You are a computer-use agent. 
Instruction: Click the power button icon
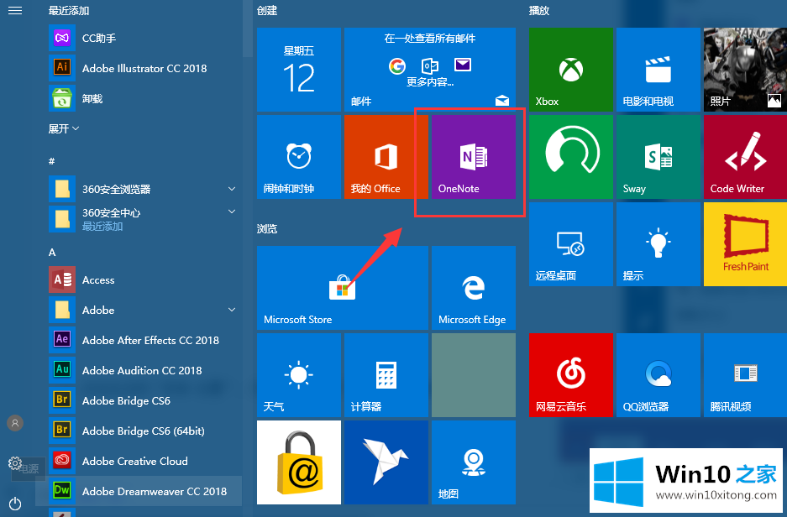pyautogui.click(x=15, y=503)
